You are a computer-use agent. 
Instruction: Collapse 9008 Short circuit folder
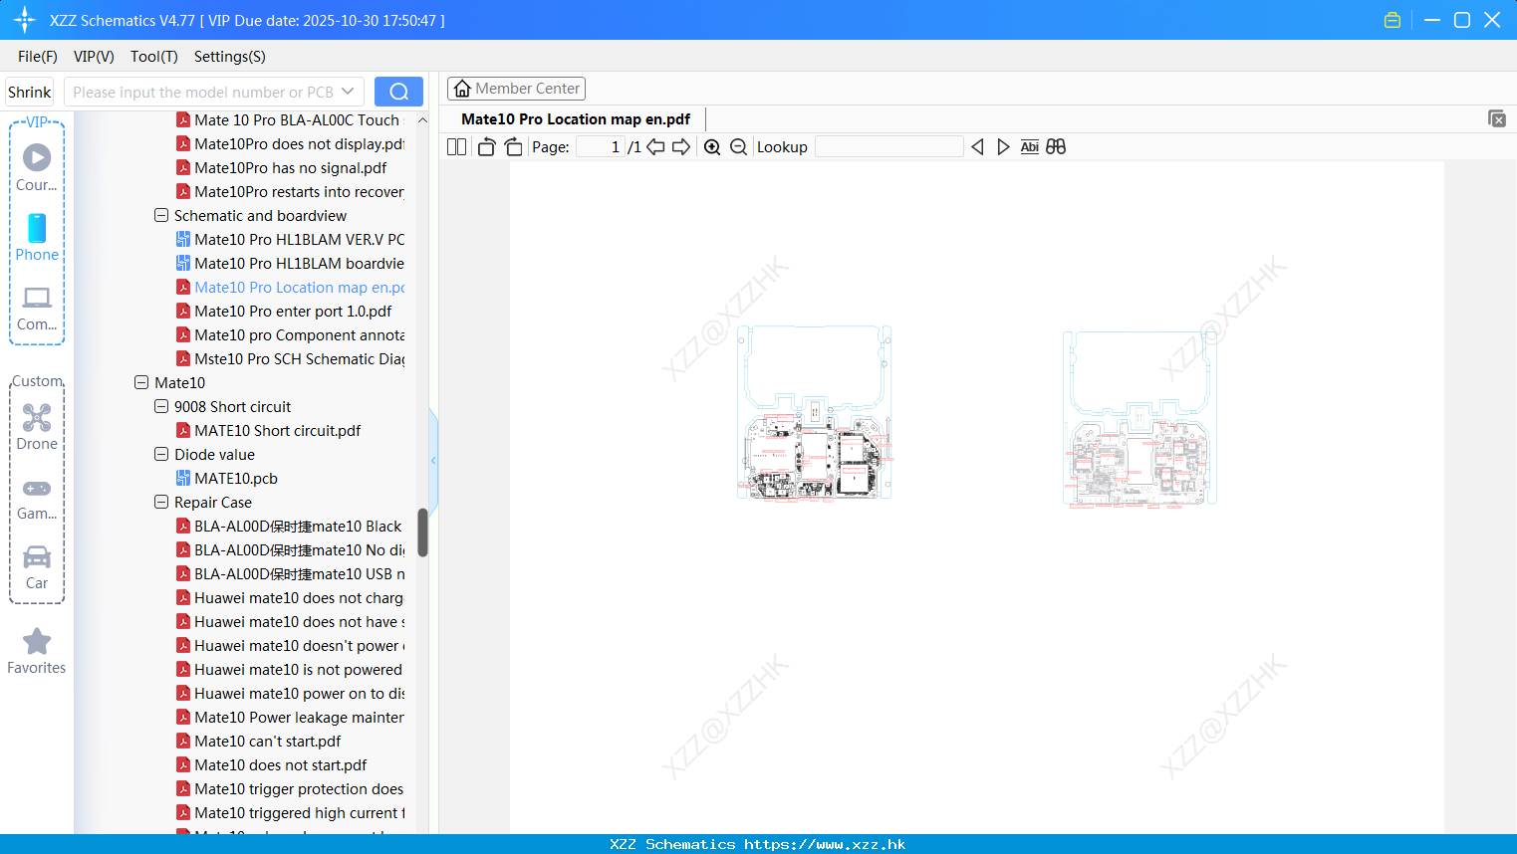click(x=161, y=406)
